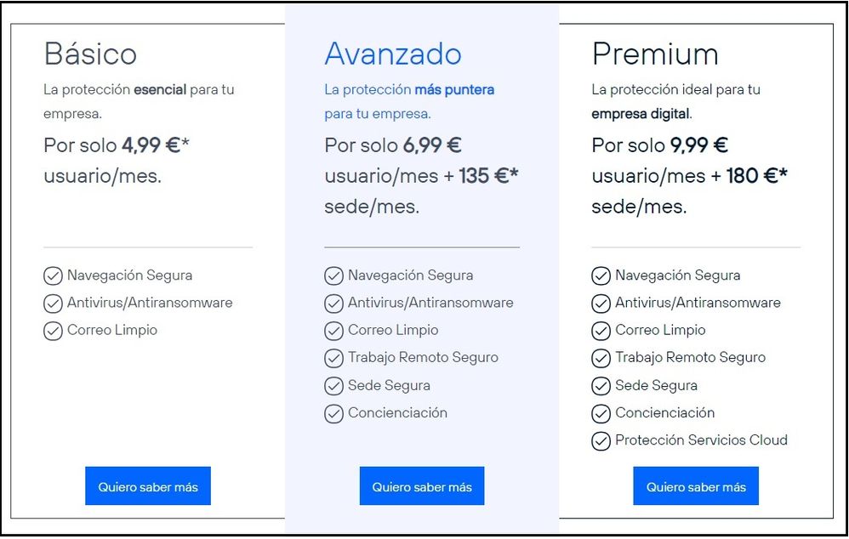Click the Sede Segura icon under Premium
This screenshot has width=849, height=539.
(x=601, y=386)
